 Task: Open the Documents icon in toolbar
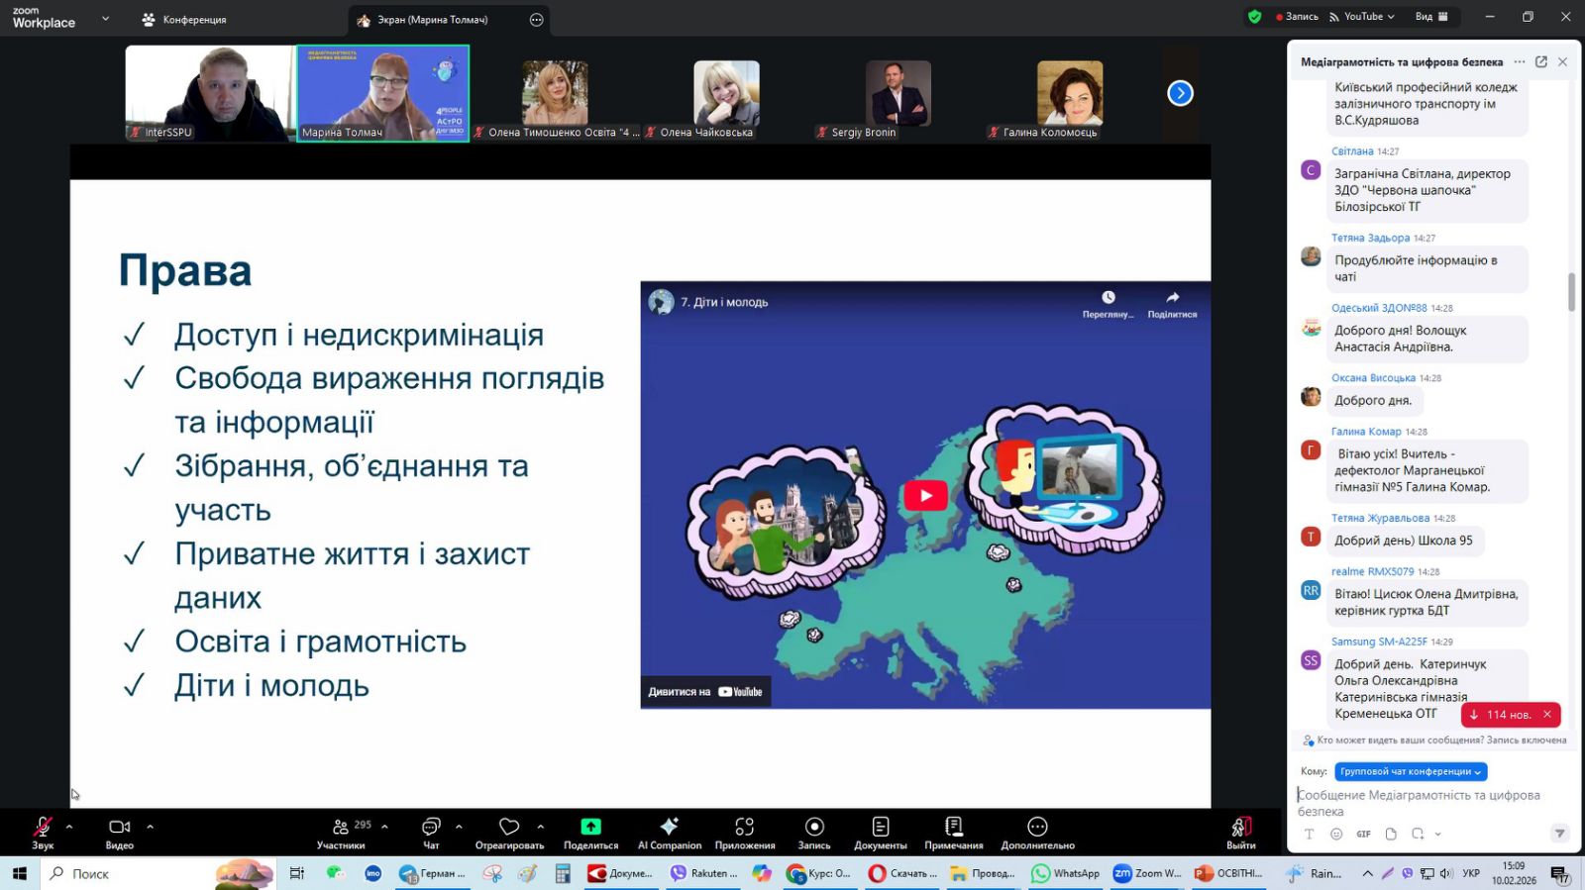(880, 828)
